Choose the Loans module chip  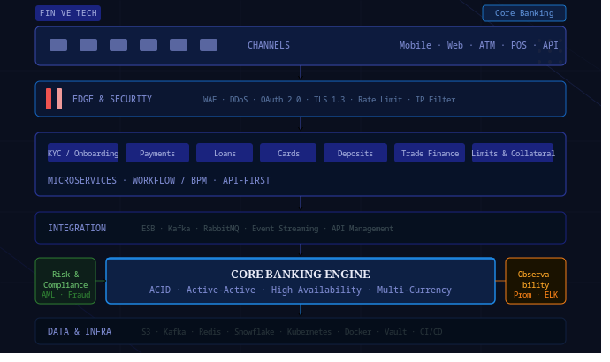coord(225,153)
